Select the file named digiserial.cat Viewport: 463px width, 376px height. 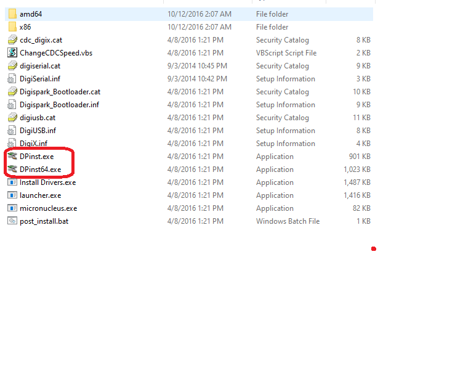(x=40, y=66)
